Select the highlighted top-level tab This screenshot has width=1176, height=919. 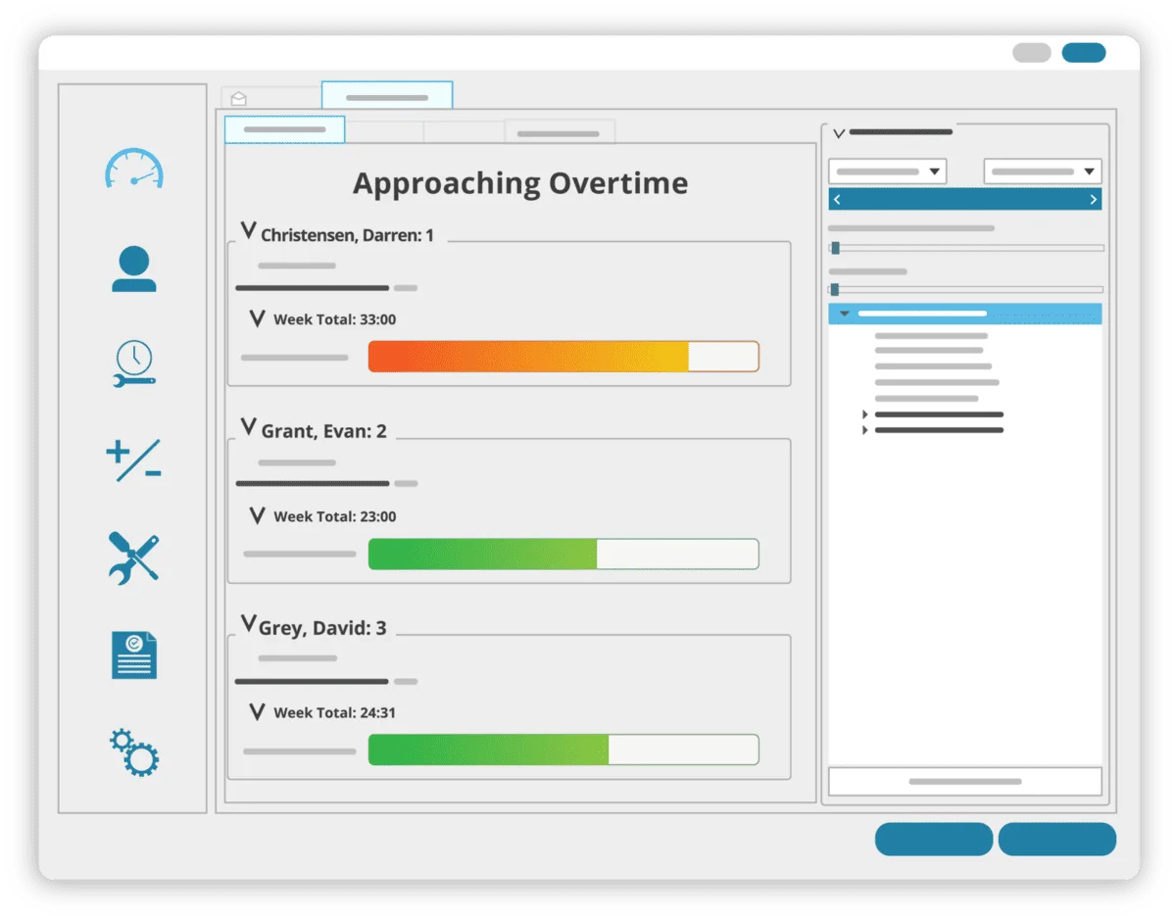point(387,95)
